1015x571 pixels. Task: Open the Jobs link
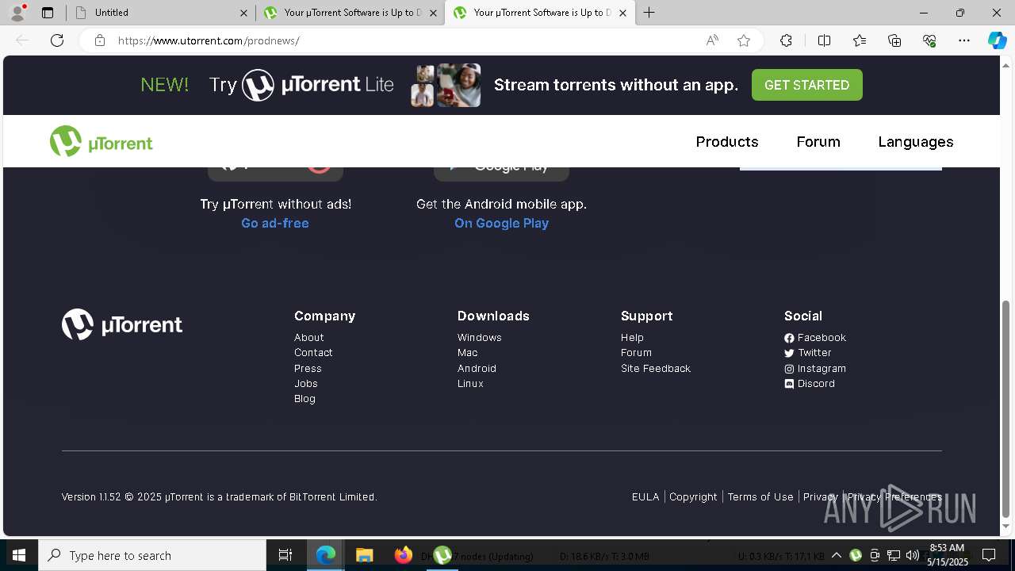[x=306, y=384]
